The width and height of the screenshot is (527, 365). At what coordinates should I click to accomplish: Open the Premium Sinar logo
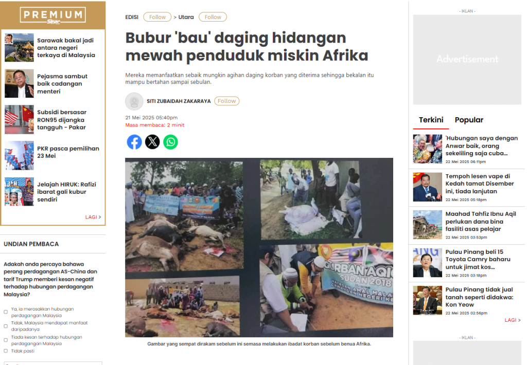53,16
